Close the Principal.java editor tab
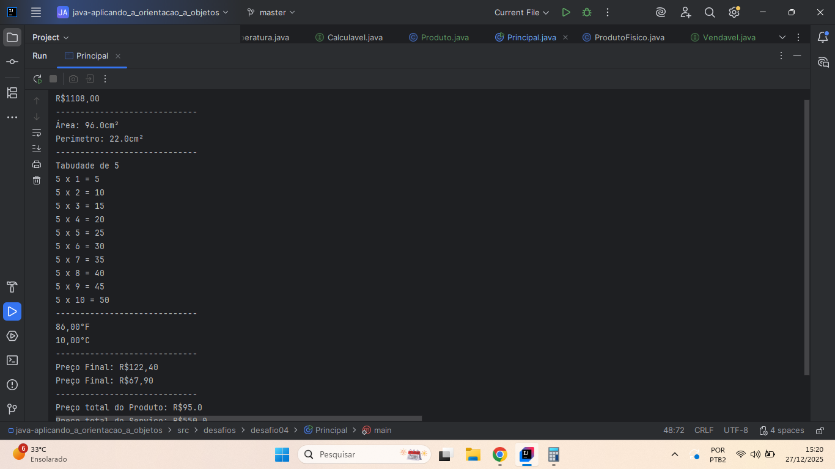 pos(565,37)
